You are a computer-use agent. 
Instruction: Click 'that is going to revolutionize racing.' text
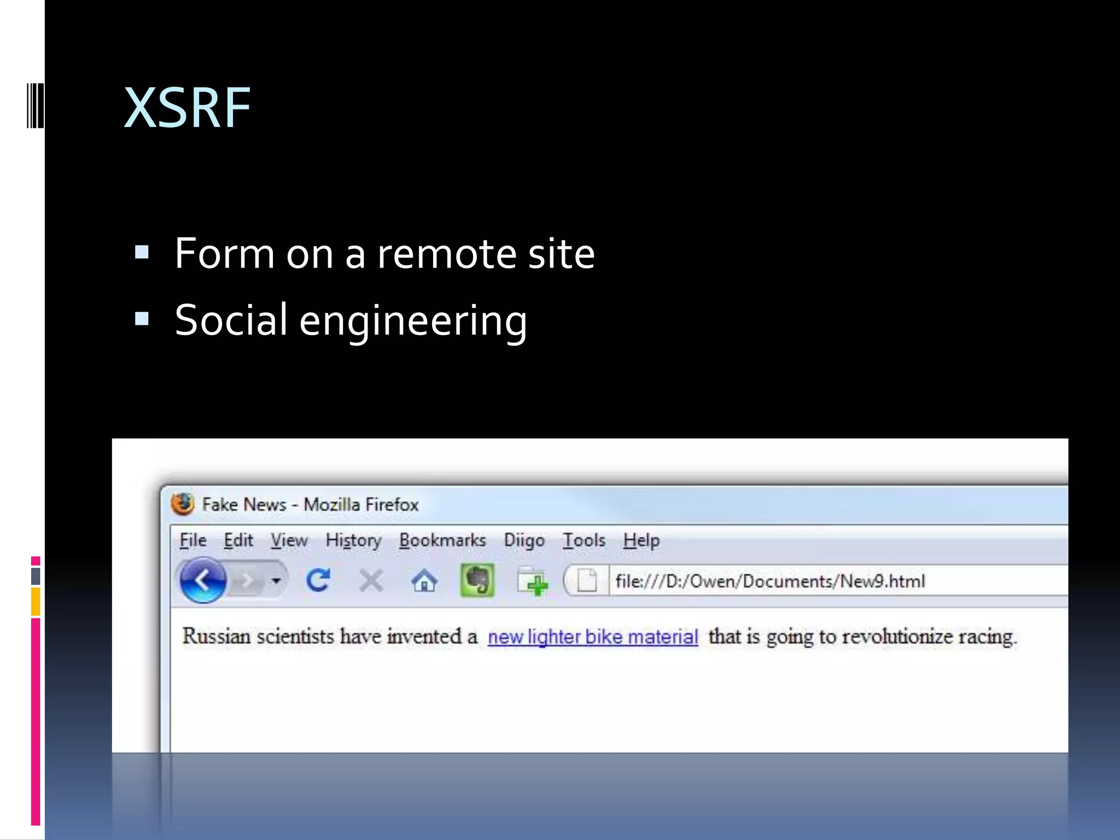862,637
